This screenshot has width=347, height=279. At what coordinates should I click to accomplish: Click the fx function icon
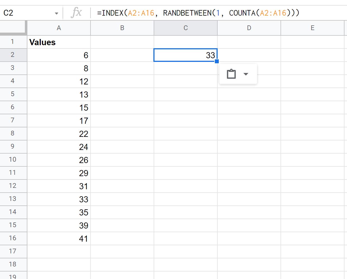pos(76,13)
